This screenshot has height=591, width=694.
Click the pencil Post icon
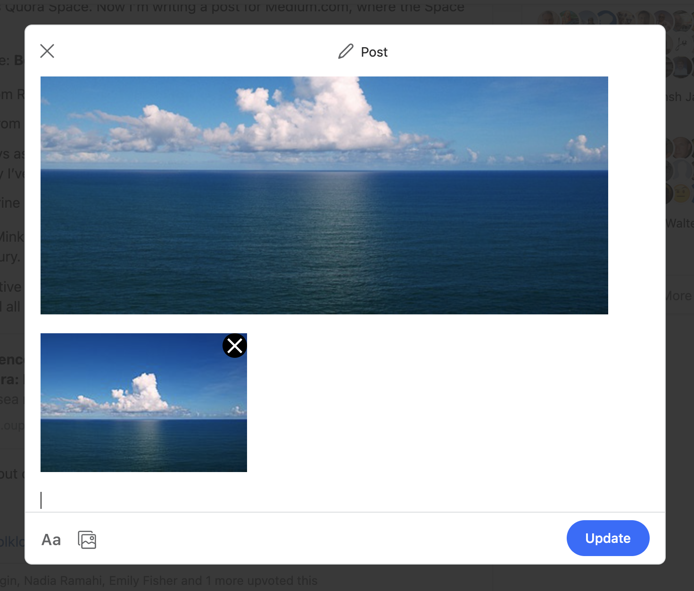point(346,51)
